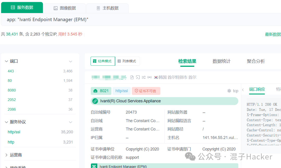Viewport: 281px width, 168px height.
Task: Open the 聚合分析 tab
Action: pyautogui.click(x=256, y=61)
